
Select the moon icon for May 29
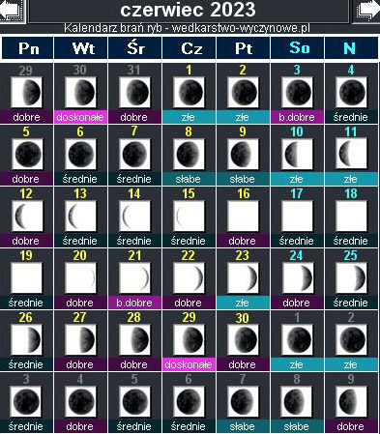[26, 92]
